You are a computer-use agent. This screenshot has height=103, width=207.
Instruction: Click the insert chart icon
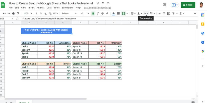pyautogui.click(x=169, y=13)
